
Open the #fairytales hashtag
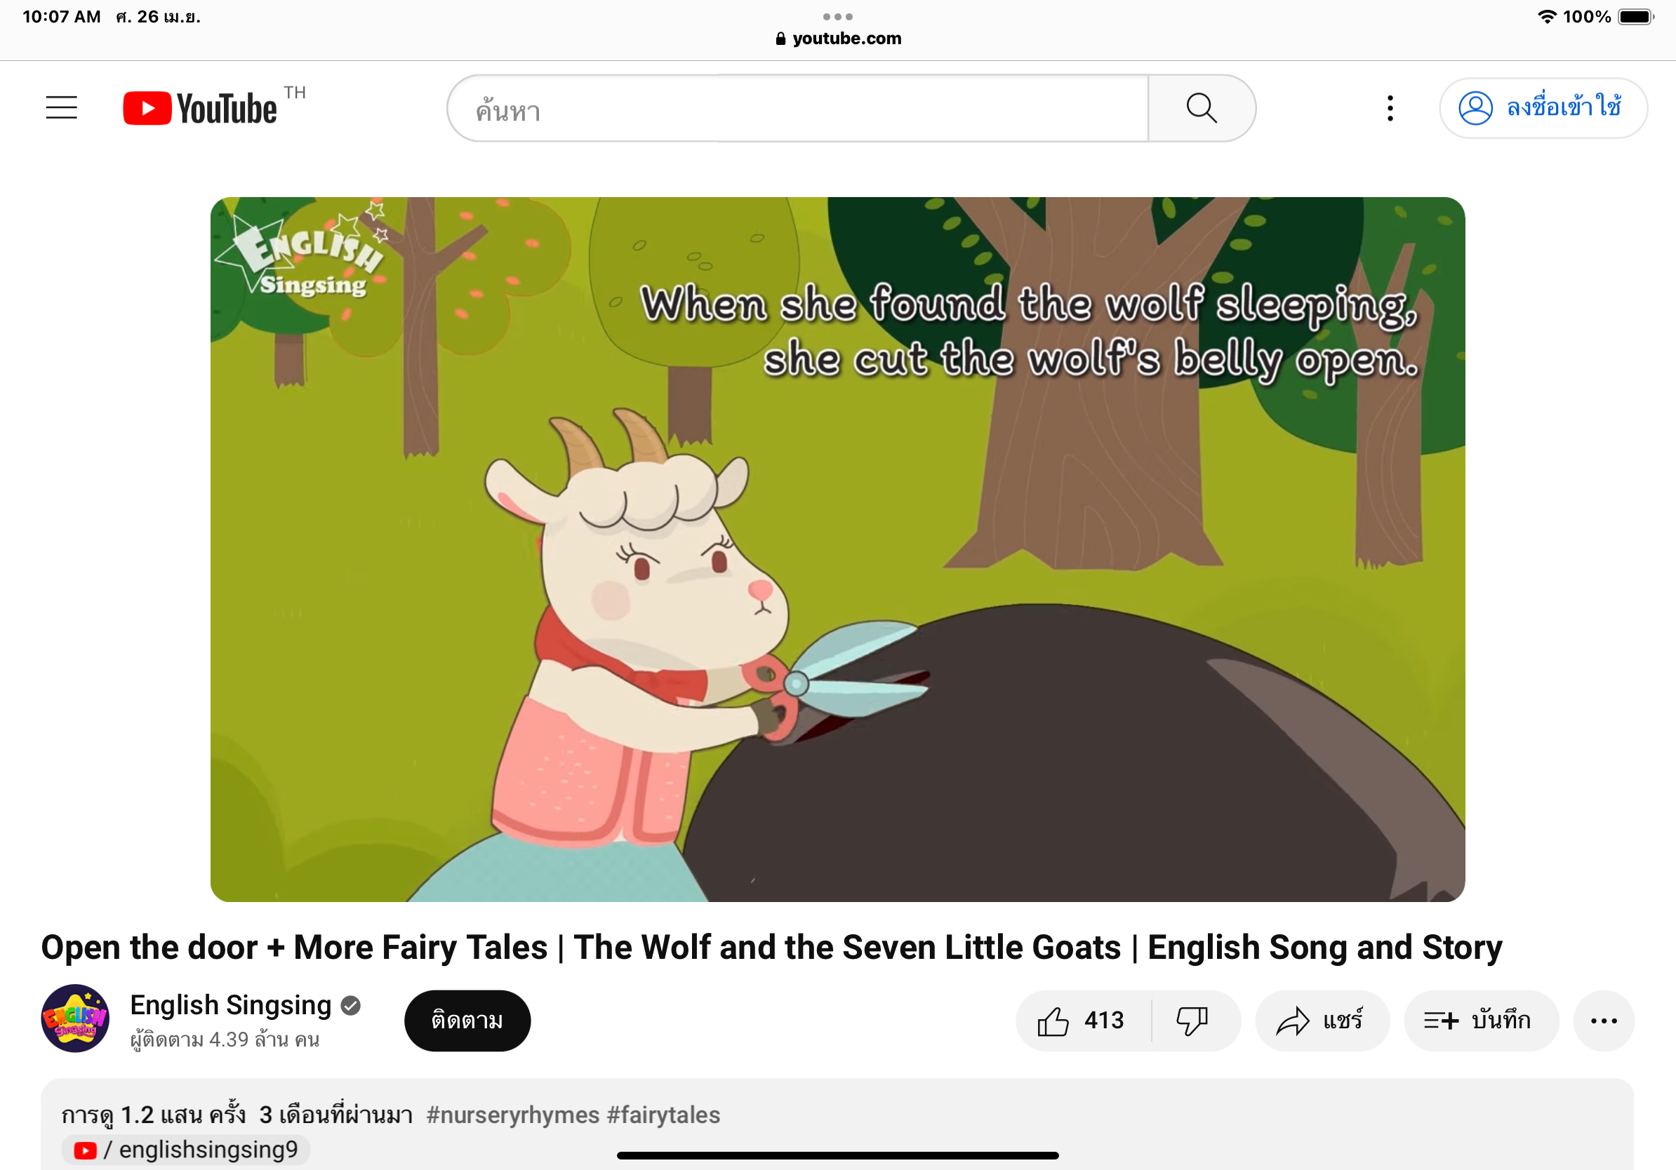point(663,1114)
